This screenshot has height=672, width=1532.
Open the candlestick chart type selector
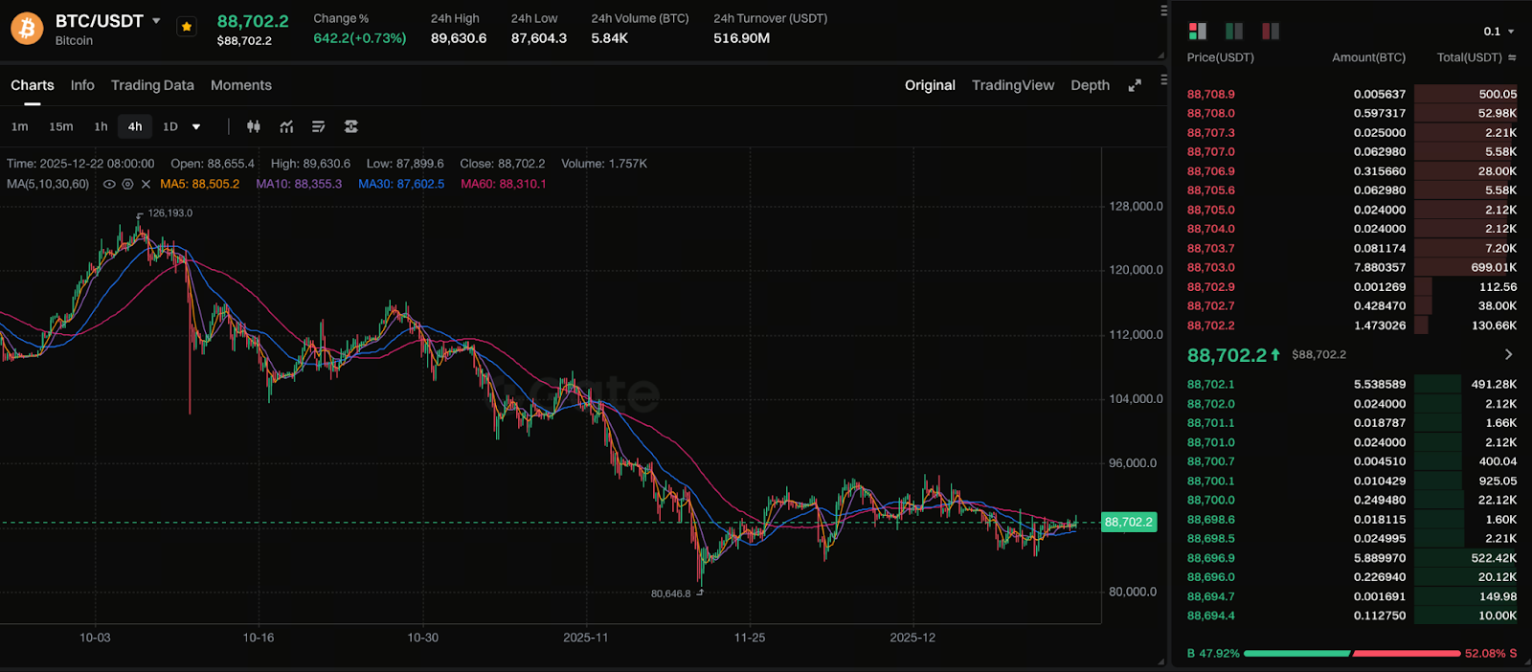tap(254, 126)
